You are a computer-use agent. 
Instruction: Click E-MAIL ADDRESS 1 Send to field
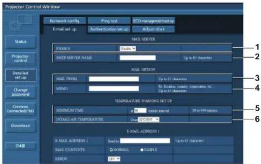pos(145,141)
